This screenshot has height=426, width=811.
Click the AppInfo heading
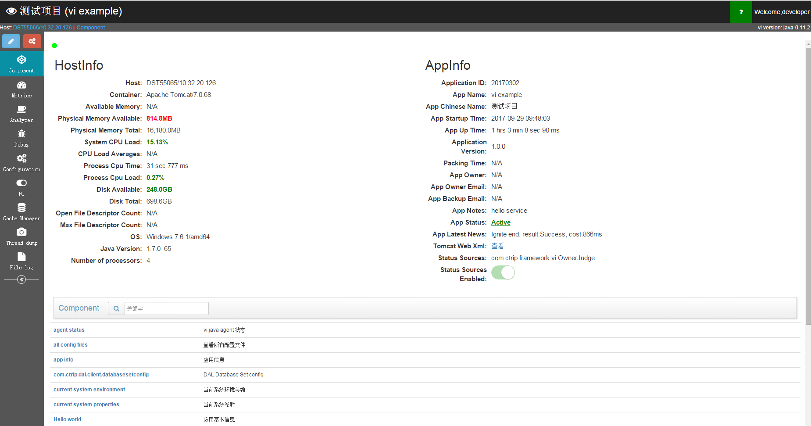(448, 65)
